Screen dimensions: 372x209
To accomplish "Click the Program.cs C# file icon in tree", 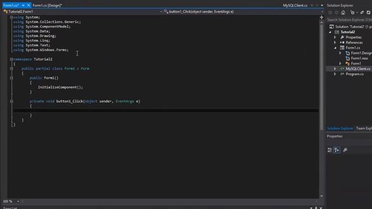I will pyautogui.click(x=342, y=74).
